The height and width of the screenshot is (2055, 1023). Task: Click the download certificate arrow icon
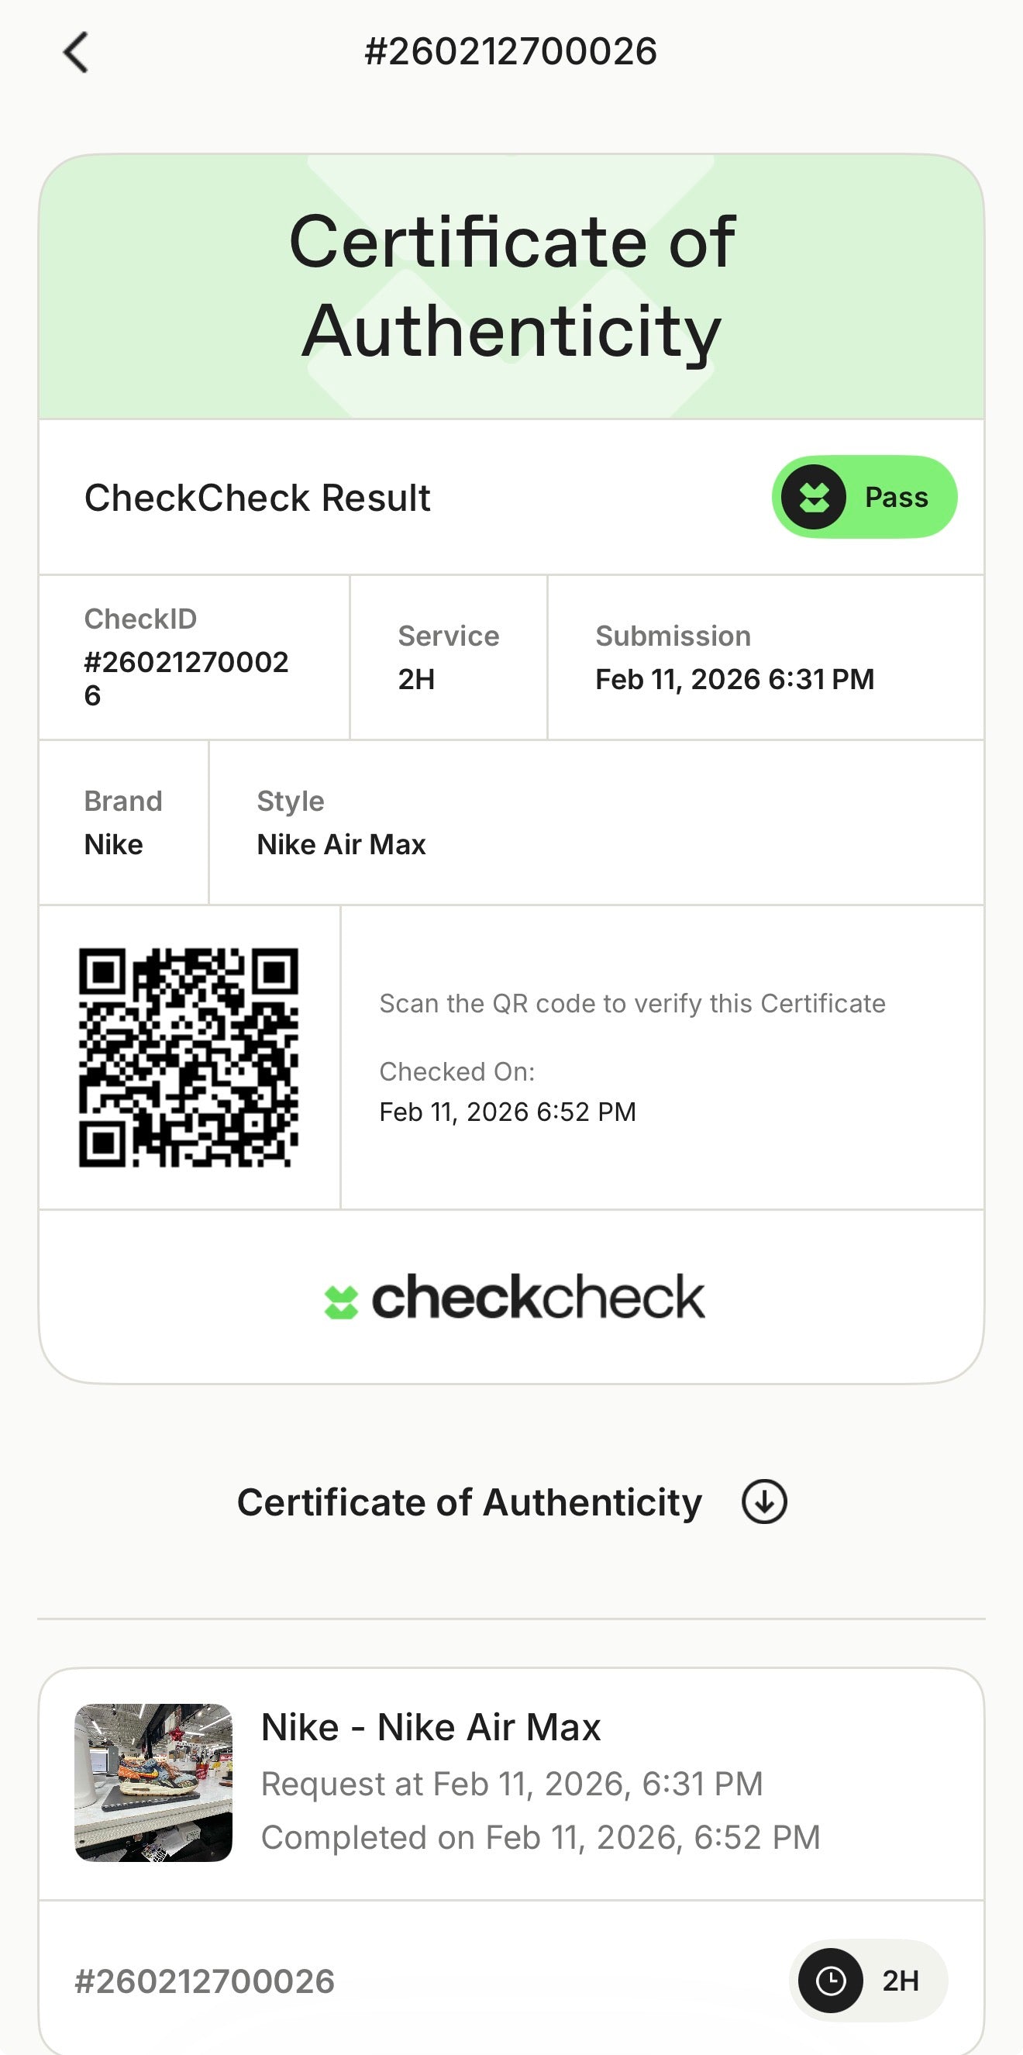764,1502
